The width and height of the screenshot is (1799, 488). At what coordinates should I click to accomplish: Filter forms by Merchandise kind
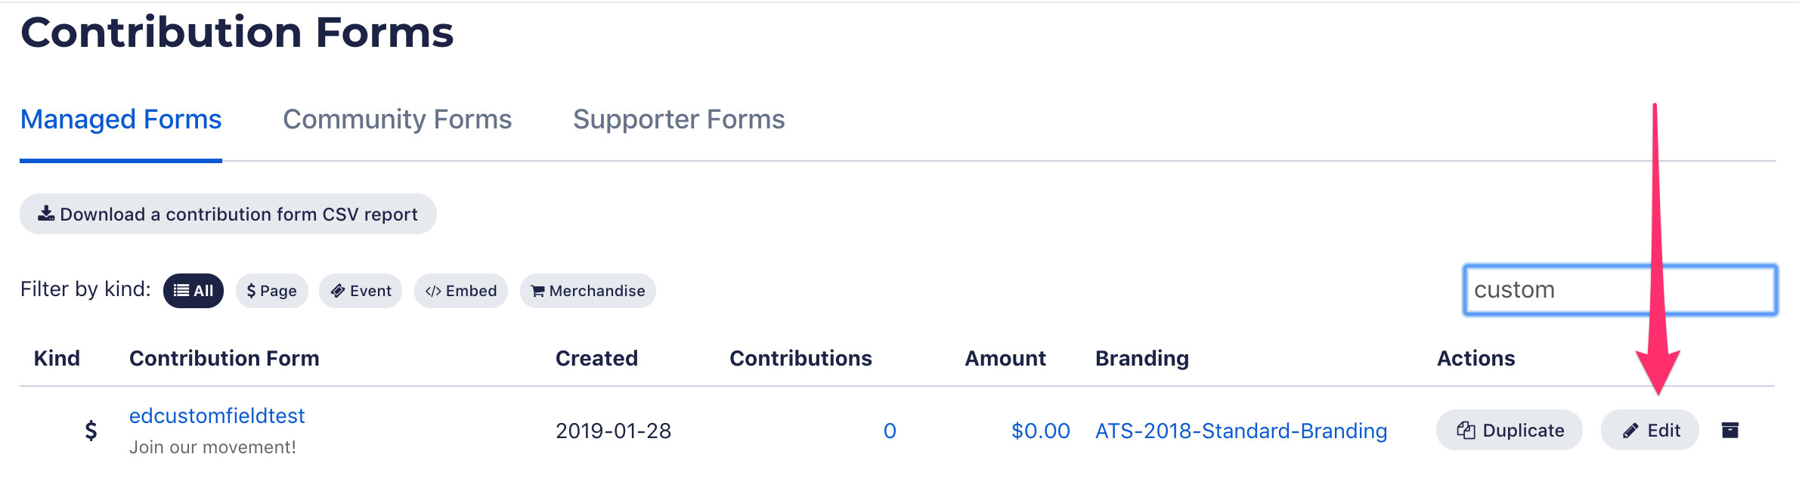pyautogui.click(x=587, y=291)
